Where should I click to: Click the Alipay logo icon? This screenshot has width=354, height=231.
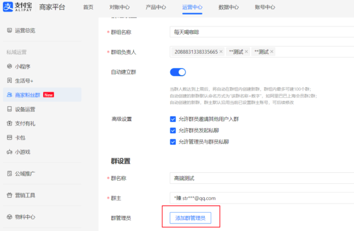pos(8,7)
